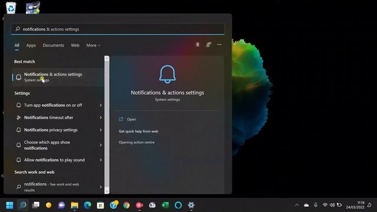Select notifications work and web result
The width and height of the screenshot is (377, 212).
tap(58, 187)
